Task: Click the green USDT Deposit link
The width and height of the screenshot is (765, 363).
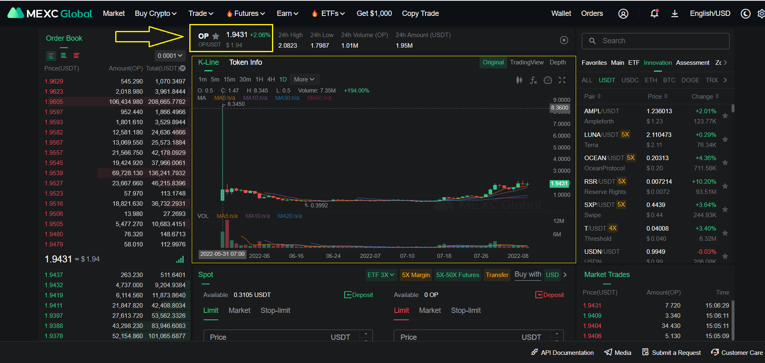Action: point(358,295)
